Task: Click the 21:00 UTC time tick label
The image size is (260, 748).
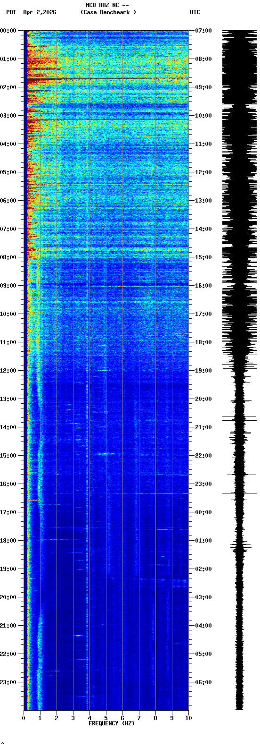Action: coord(203,427)
